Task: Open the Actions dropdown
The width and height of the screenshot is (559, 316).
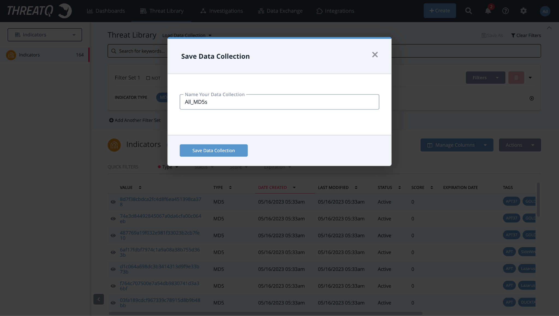Action: coord(520,145)
